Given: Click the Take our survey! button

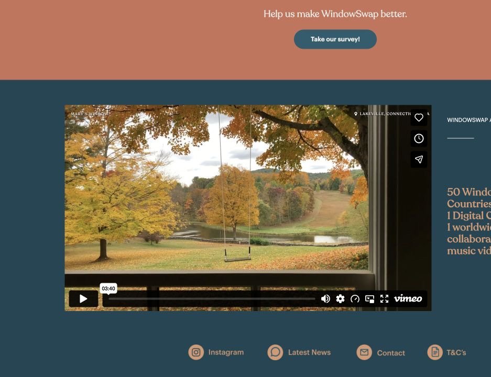Looking at the screenshot, I should (335, 39).
